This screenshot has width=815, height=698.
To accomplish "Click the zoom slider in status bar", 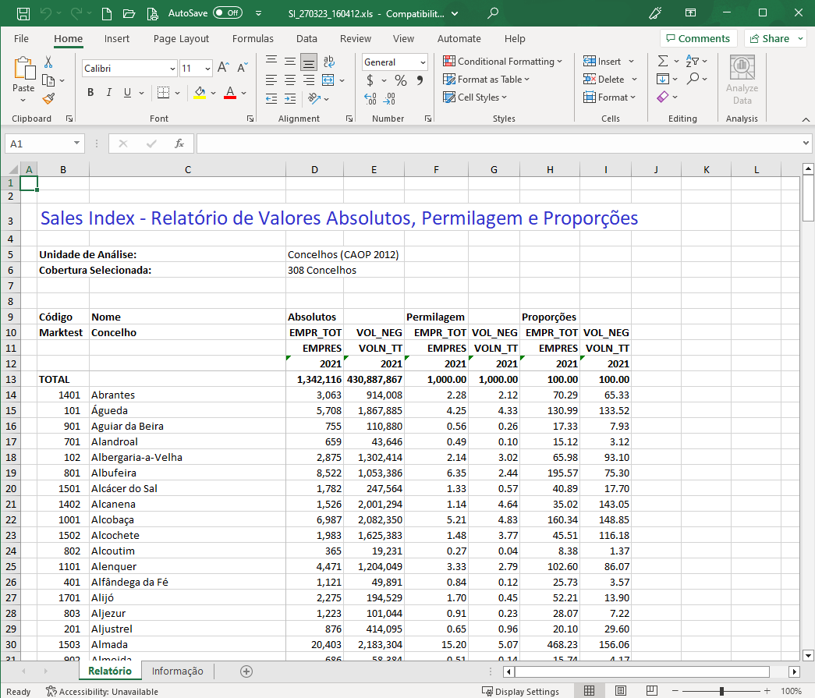I will coord(721,691).
